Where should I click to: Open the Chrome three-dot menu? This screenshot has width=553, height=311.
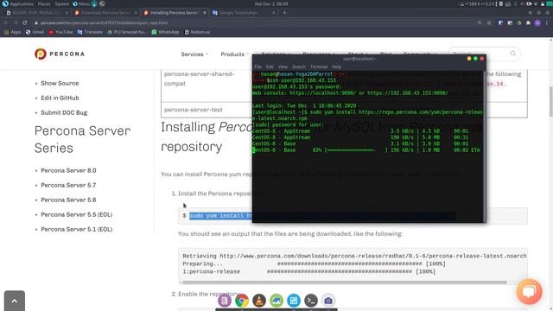(x=547, y=23)
